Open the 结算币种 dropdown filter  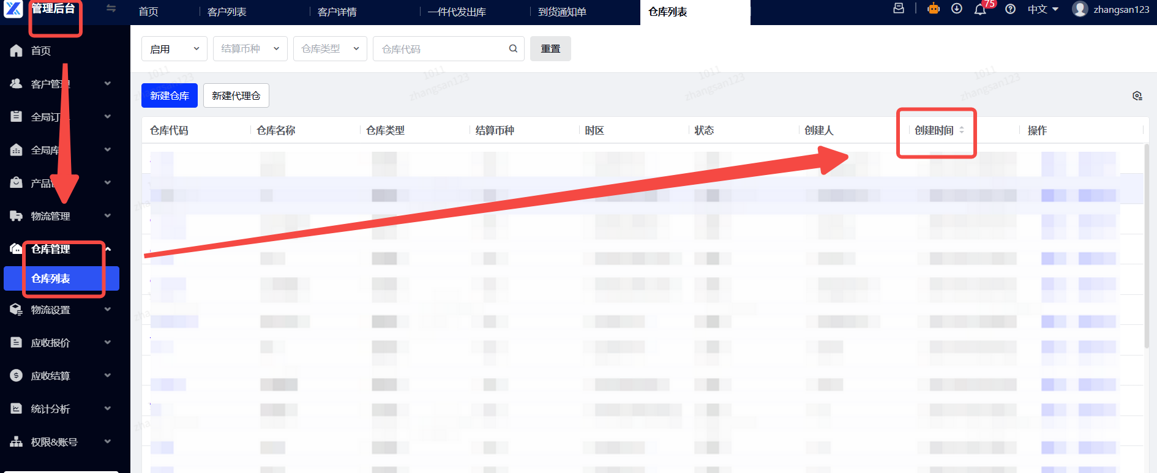tap(250, 49)
